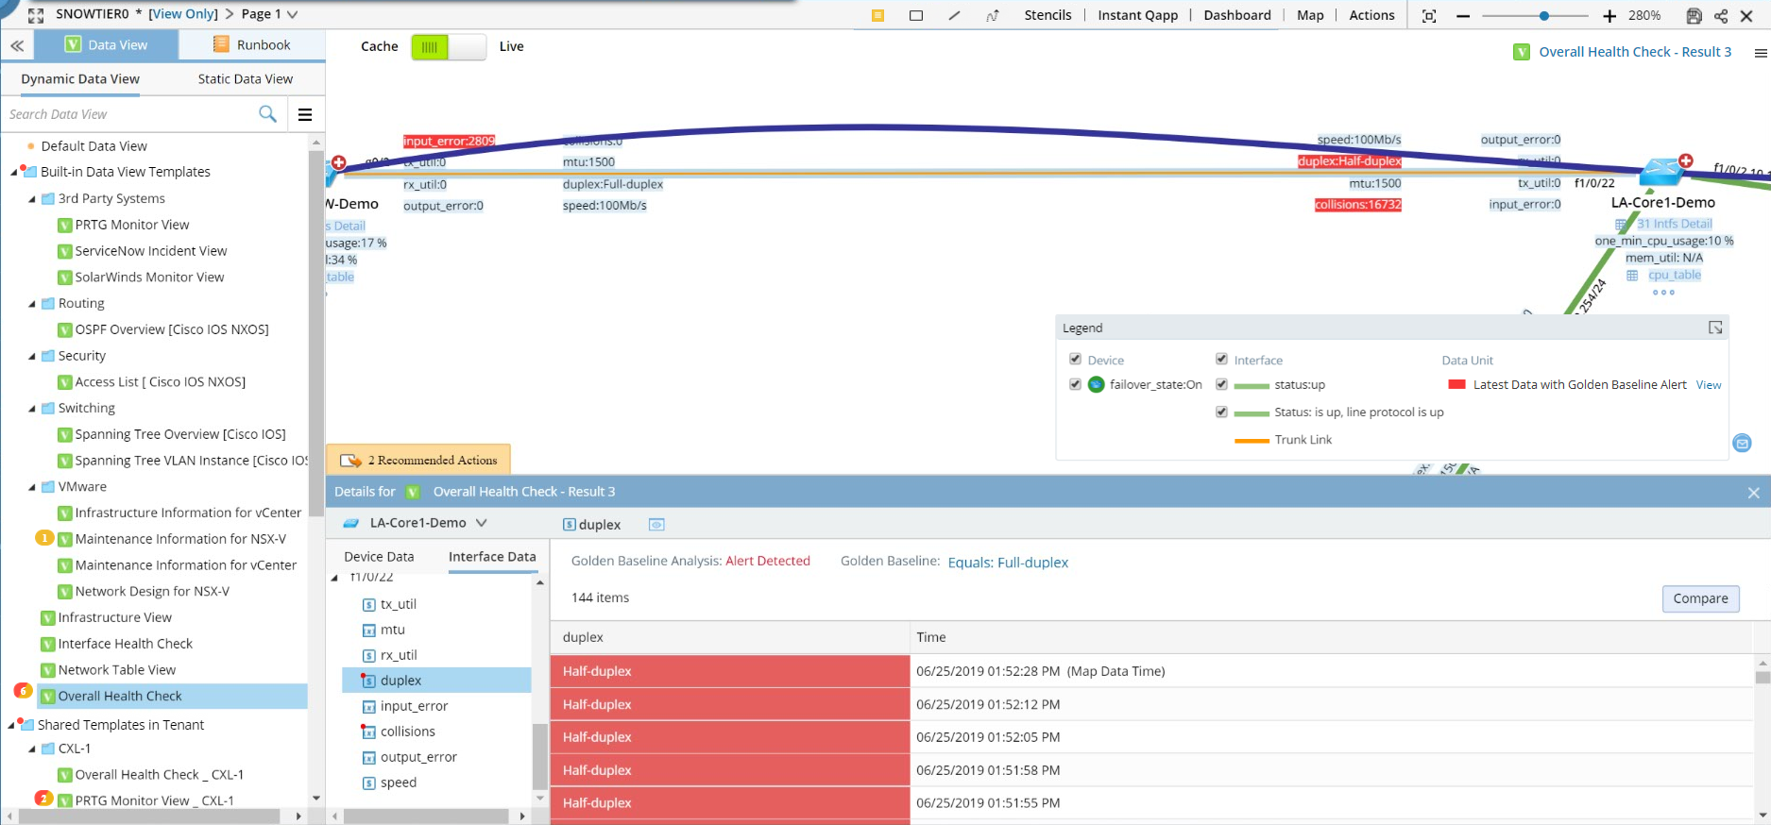Collapse the 3rd Party Systems folder

(32, 199)
